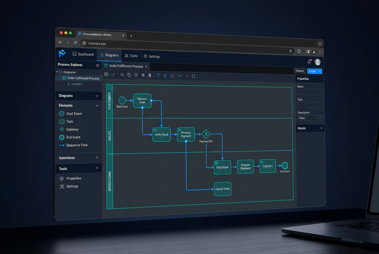Collapse Process Explorer with double chevron

point(97,65)
